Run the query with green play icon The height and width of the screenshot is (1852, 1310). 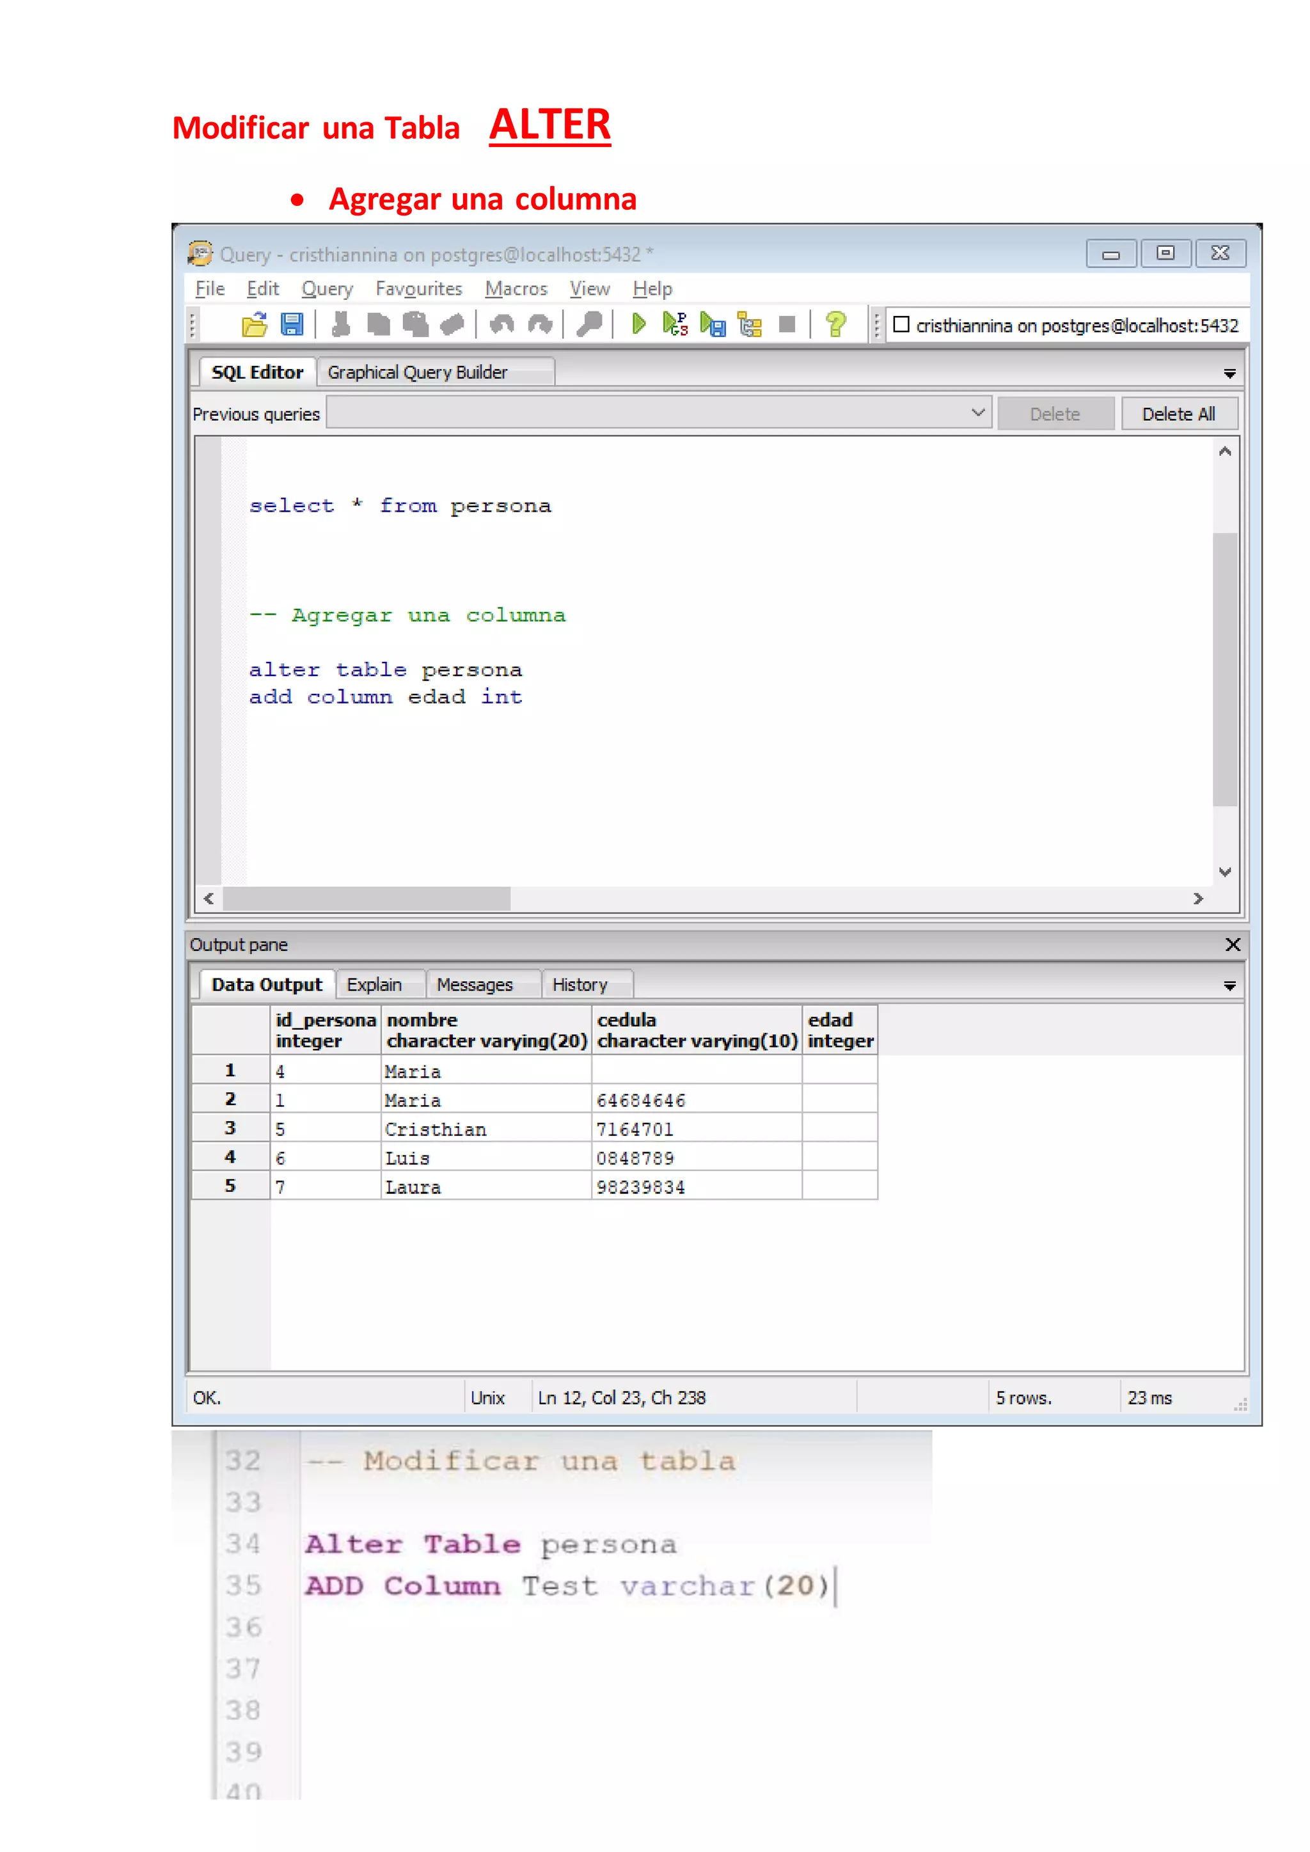pyautogui.click(x=638, y=324)
